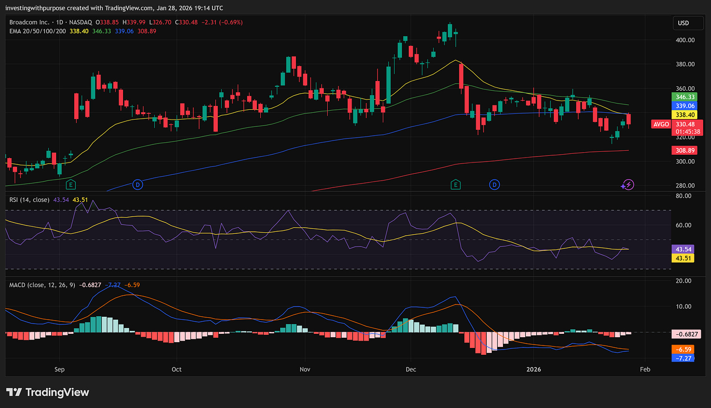Click blue 339.06 tag on price axis
The width and height of the screenshot is (711, 408).
(x=685, y=105)
